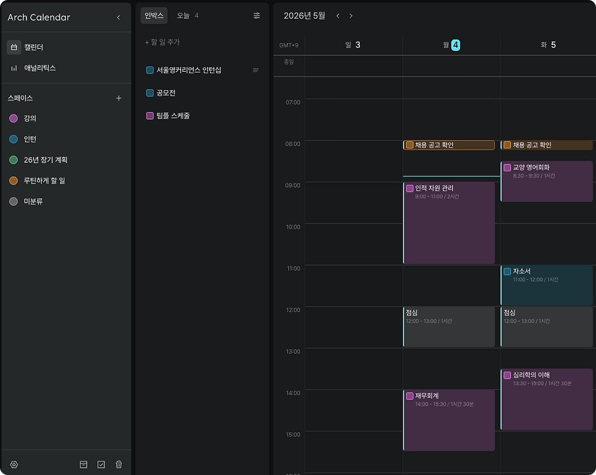
Task: Click the GMT+9 timezone label
Action: 289,45
